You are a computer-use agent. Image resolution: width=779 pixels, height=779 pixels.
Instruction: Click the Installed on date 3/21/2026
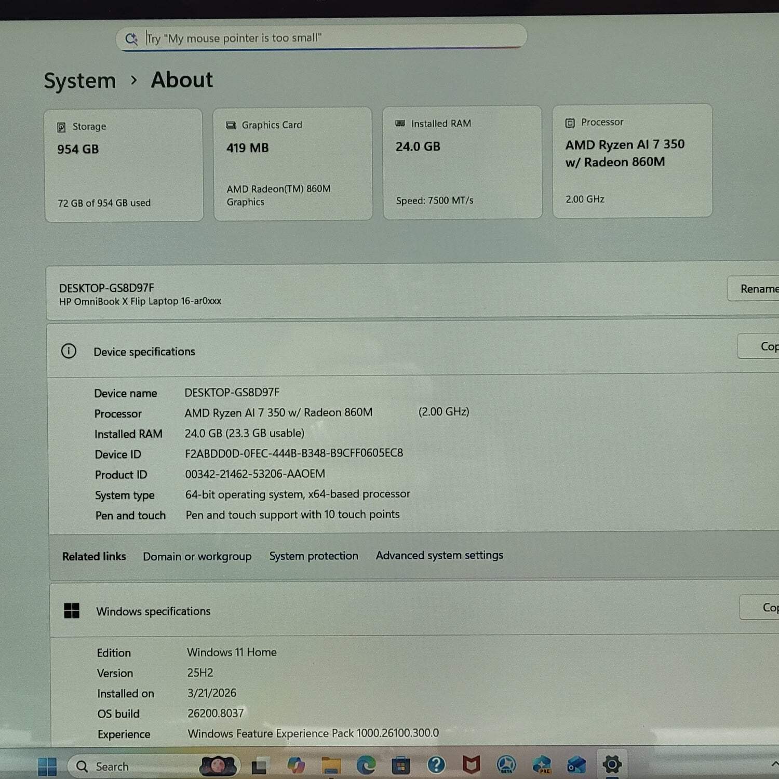pos(212,693)
